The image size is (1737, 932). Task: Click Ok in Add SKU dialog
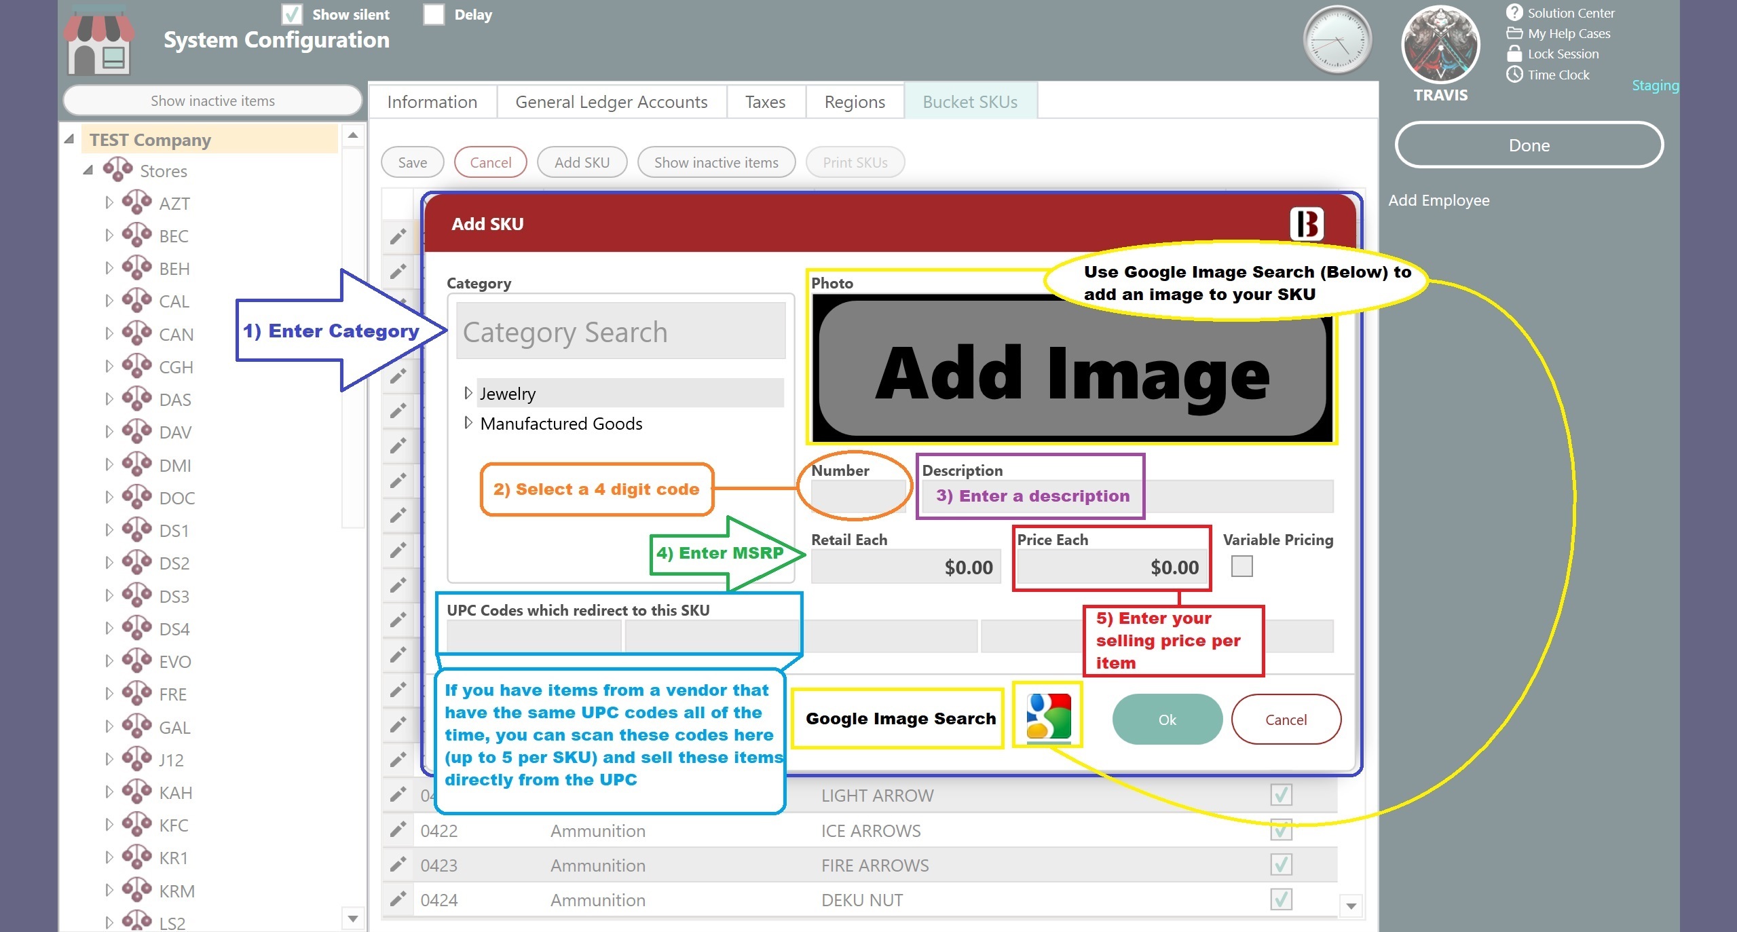click(1167, 719)
